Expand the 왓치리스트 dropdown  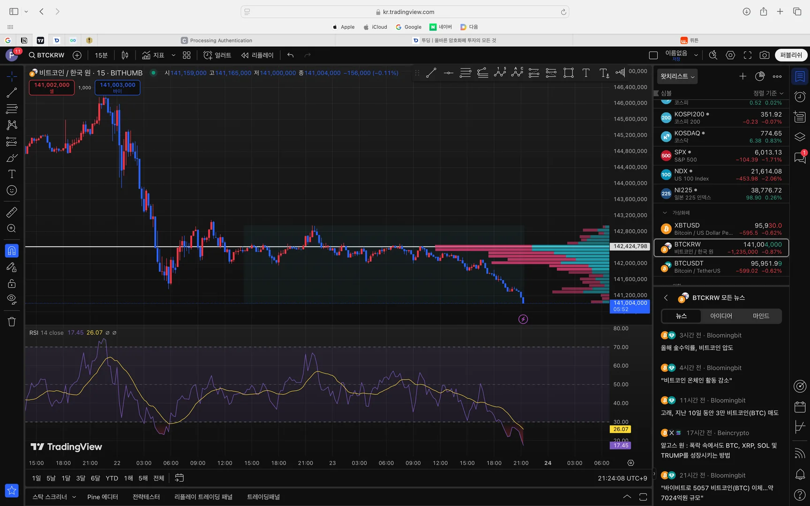678,76
